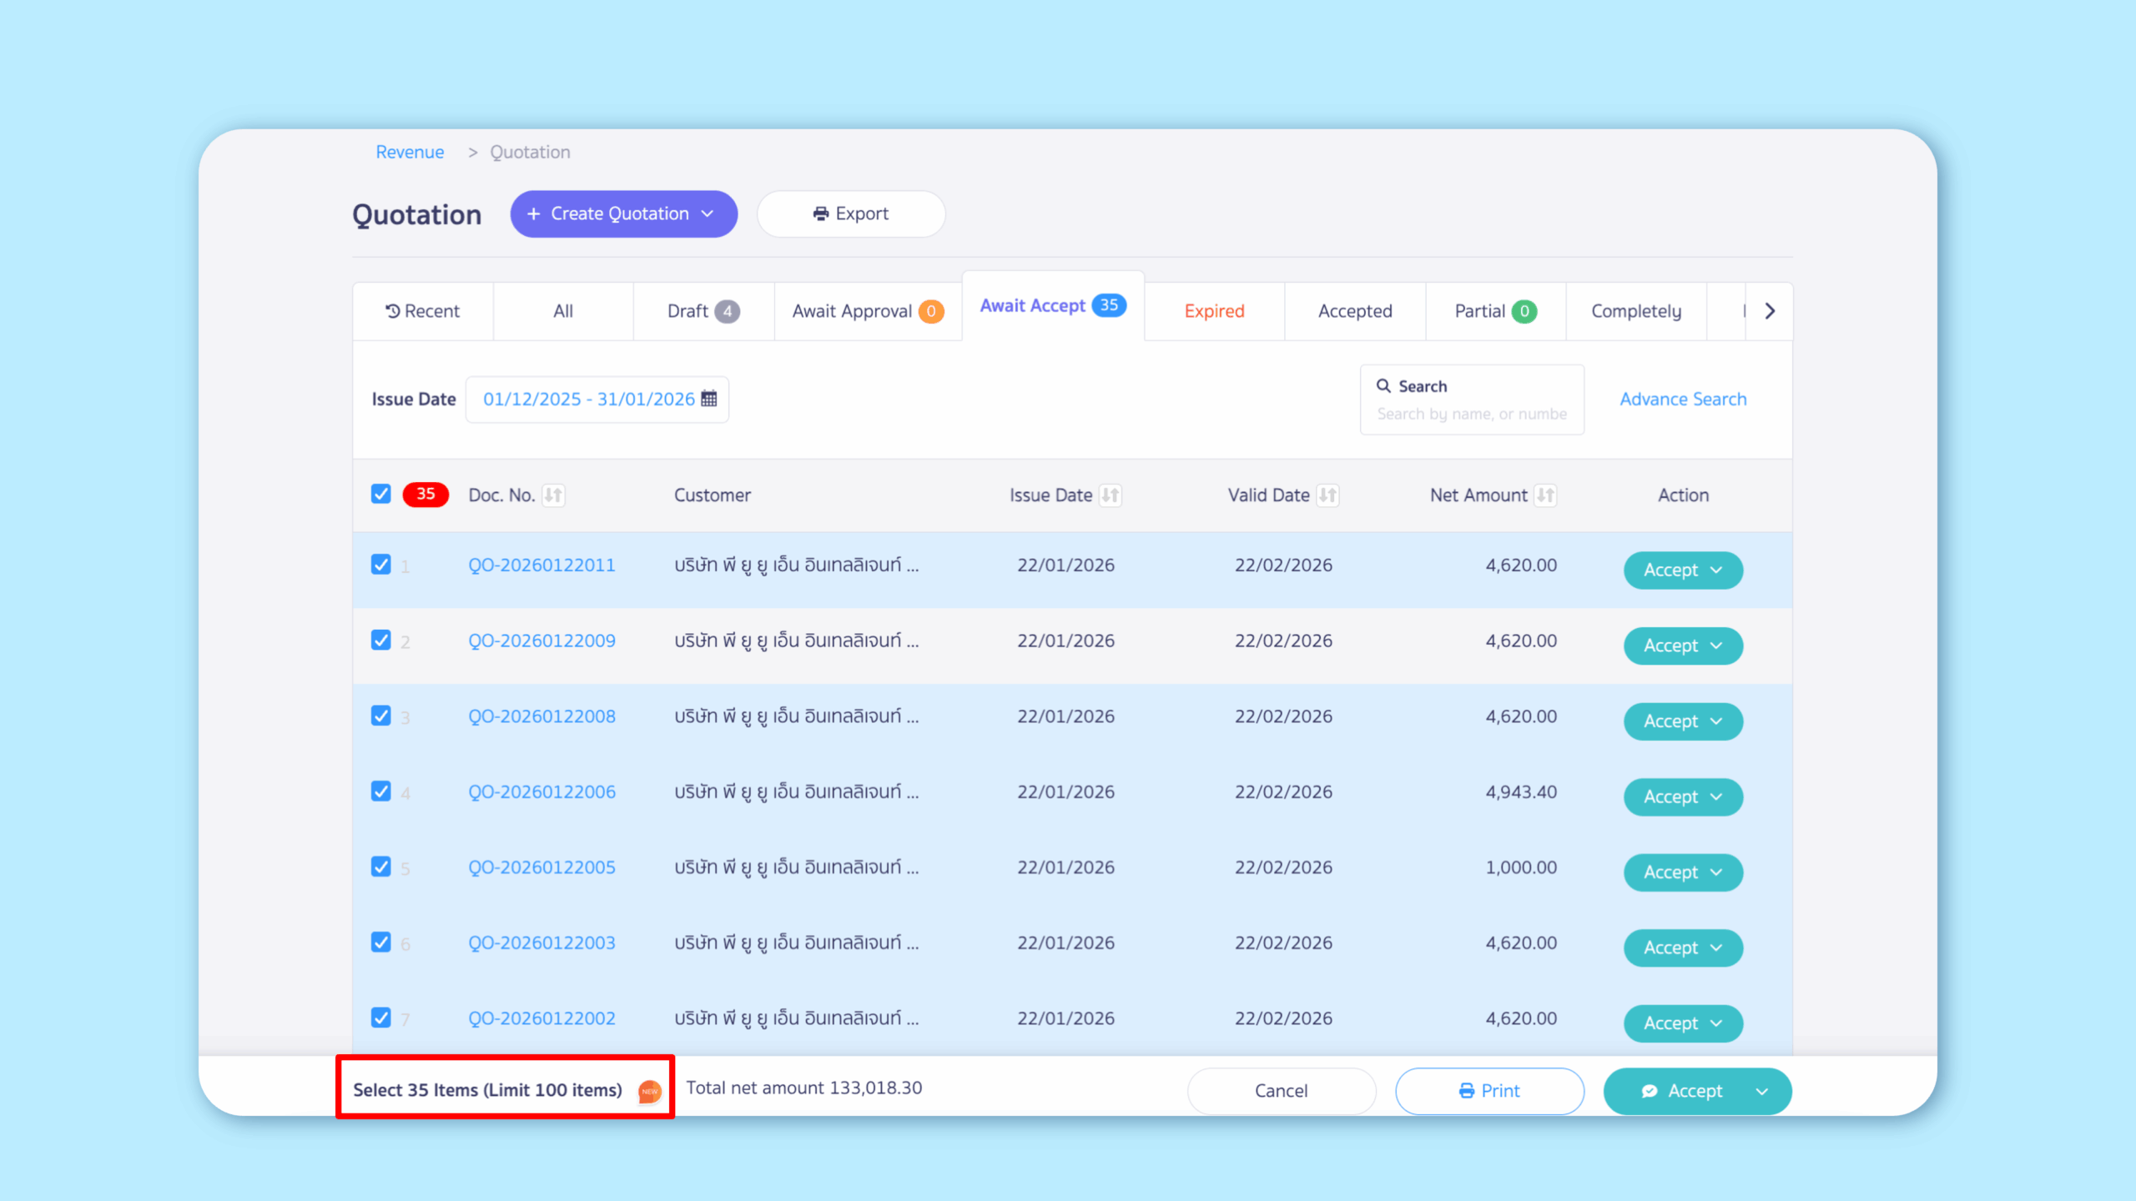Screen dimensions: 2136x1201
Task: Open the Issue Date calendar icon
Action: click(x=709, y=399)
